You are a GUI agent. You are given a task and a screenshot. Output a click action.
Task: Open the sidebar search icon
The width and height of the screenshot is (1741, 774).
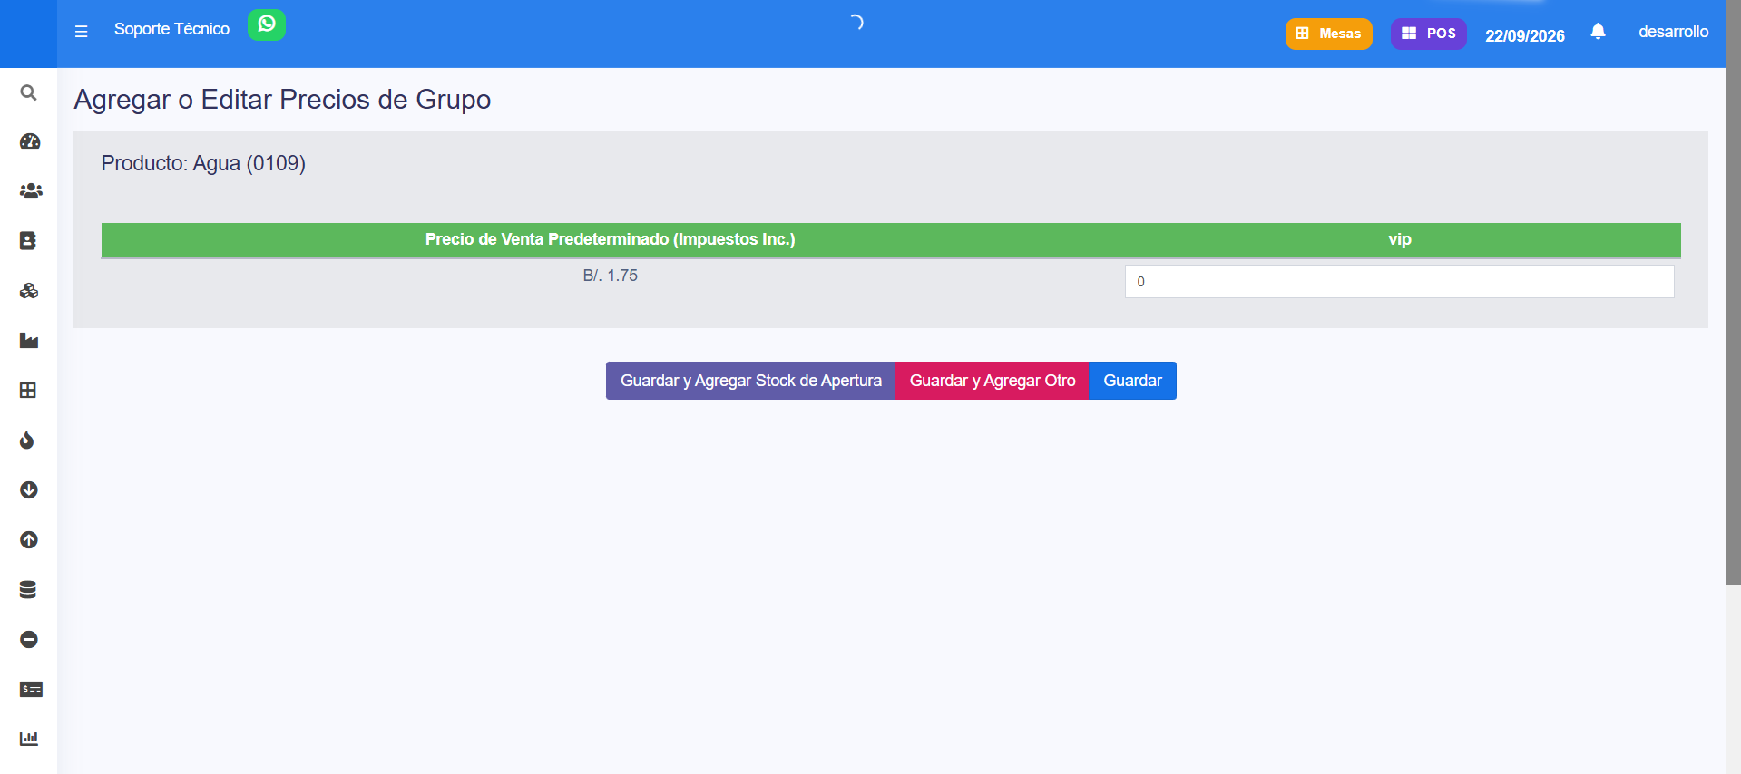(29, 92)
